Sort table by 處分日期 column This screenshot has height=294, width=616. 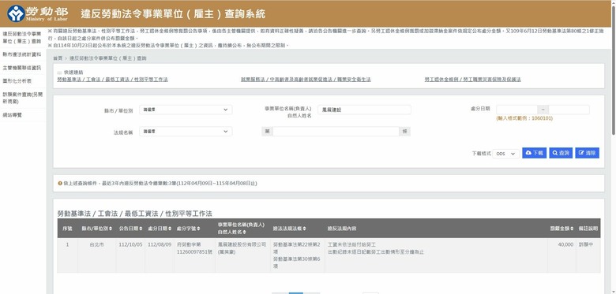coord(160,229)
